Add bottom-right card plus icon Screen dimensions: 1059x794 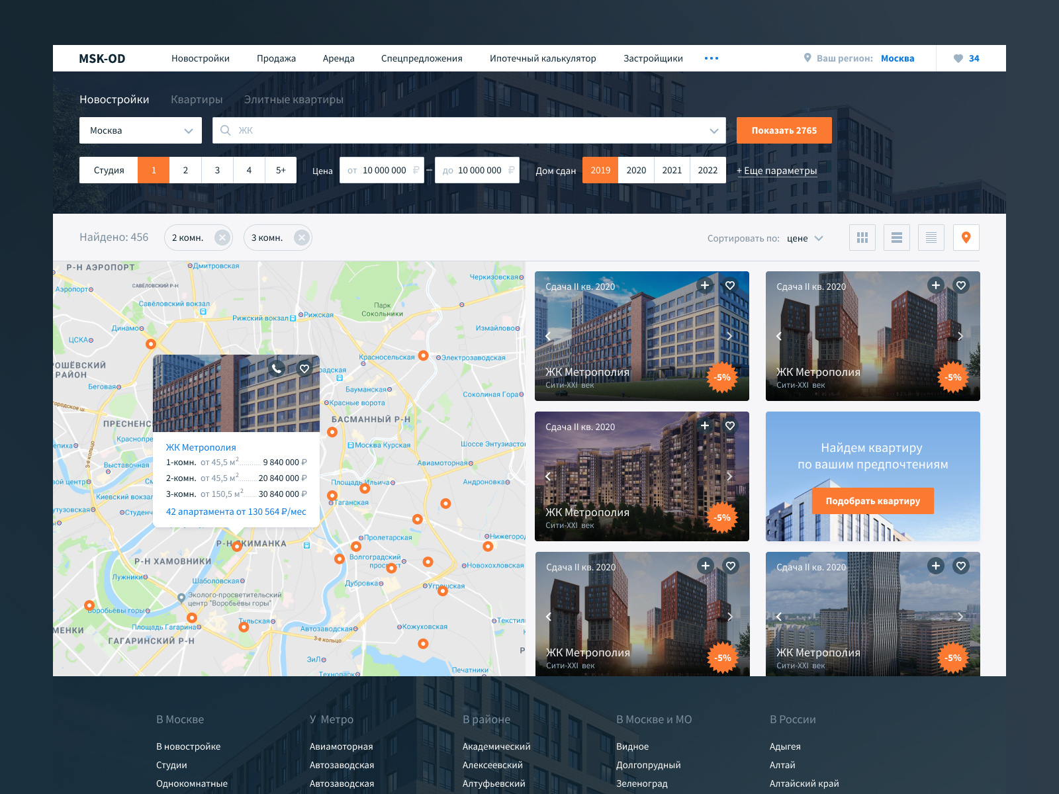pyautogui.click(x=935, y=566)
